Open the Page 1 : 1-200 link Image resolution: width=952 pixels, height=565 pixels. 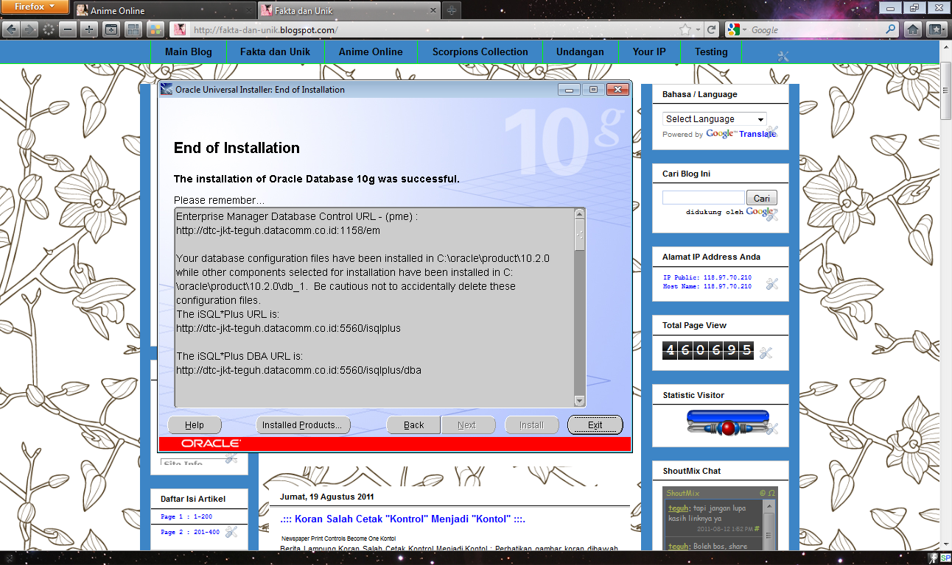186,517
